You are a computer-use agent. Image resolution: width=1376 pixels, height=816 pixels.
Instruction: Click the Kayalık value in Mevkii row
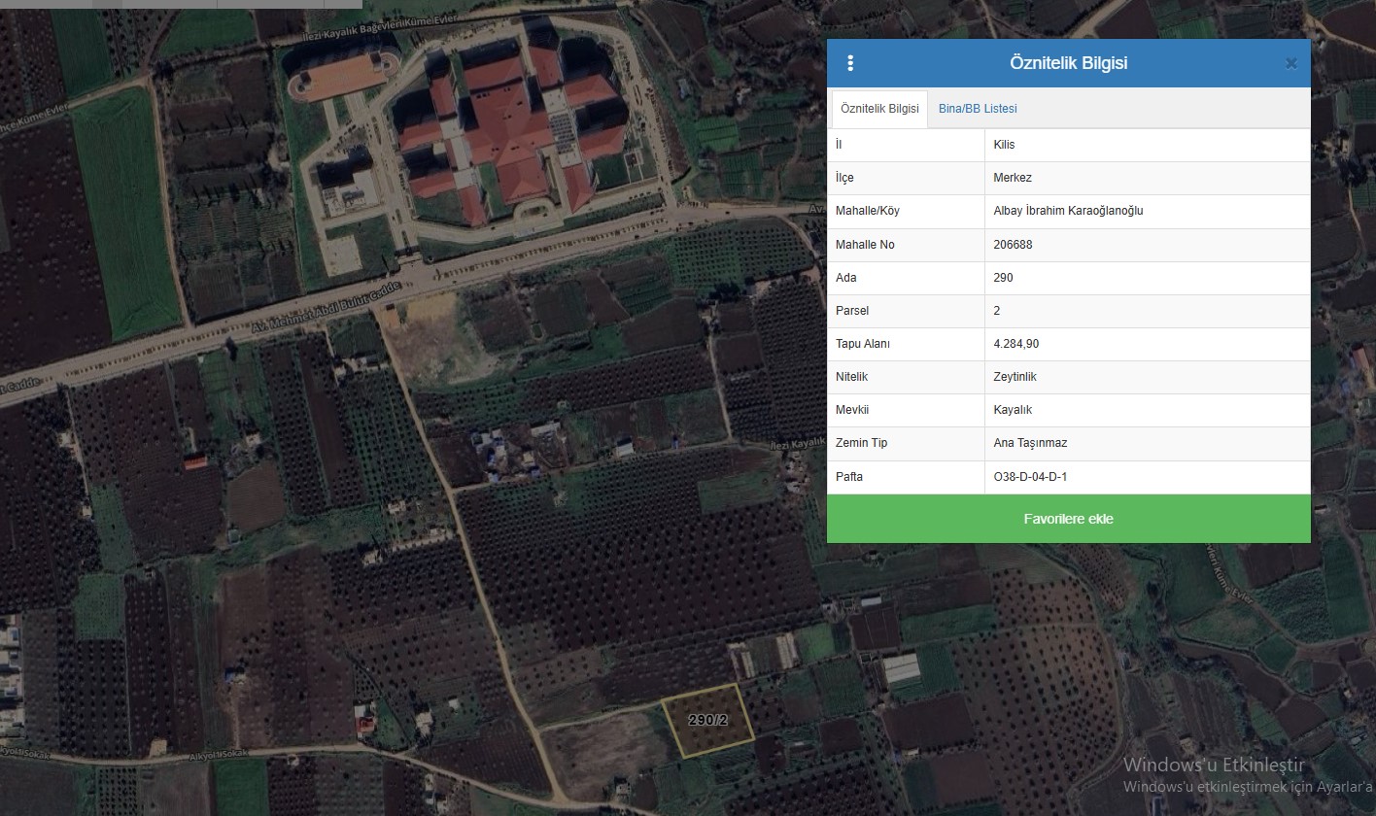tap(1013, 410)
